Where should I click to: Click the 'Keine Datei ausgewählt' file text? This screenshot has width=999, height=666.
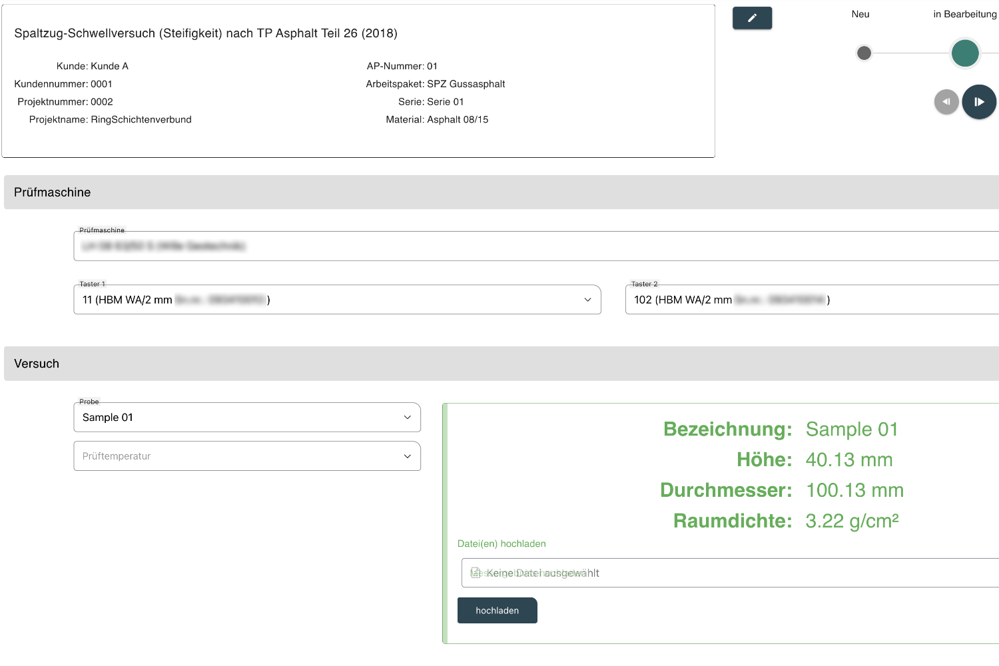pos(542,573)
